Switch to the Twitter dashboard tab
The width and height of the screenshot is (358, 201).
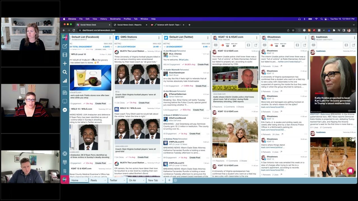[x=114, y=180]
